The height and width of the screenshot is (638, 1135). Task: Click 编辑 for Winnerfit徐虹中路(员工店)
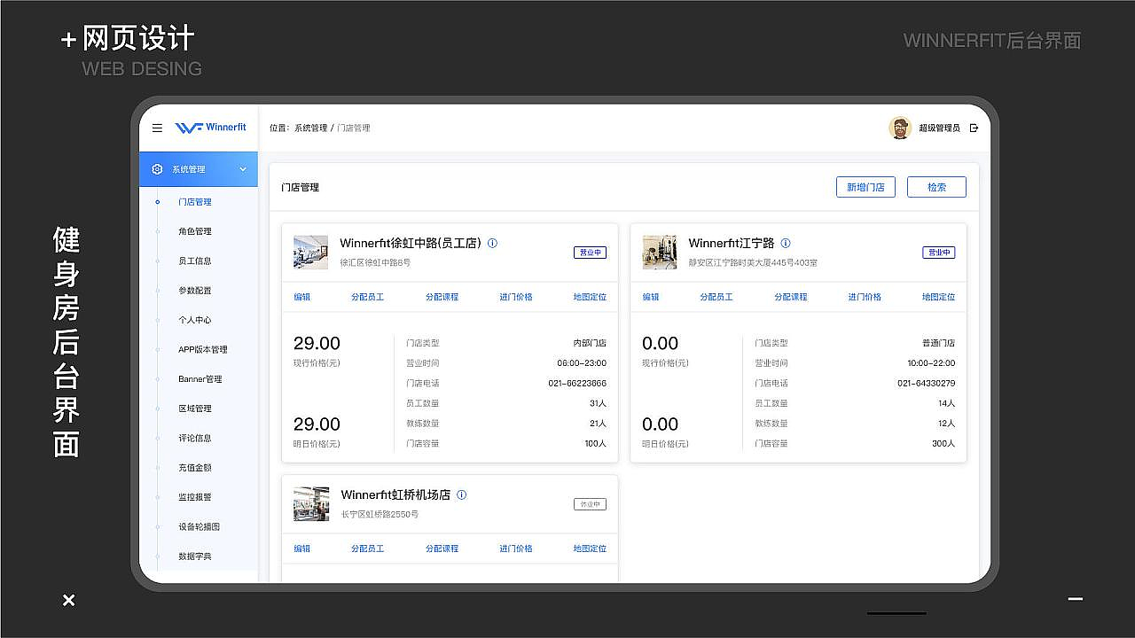302,297
